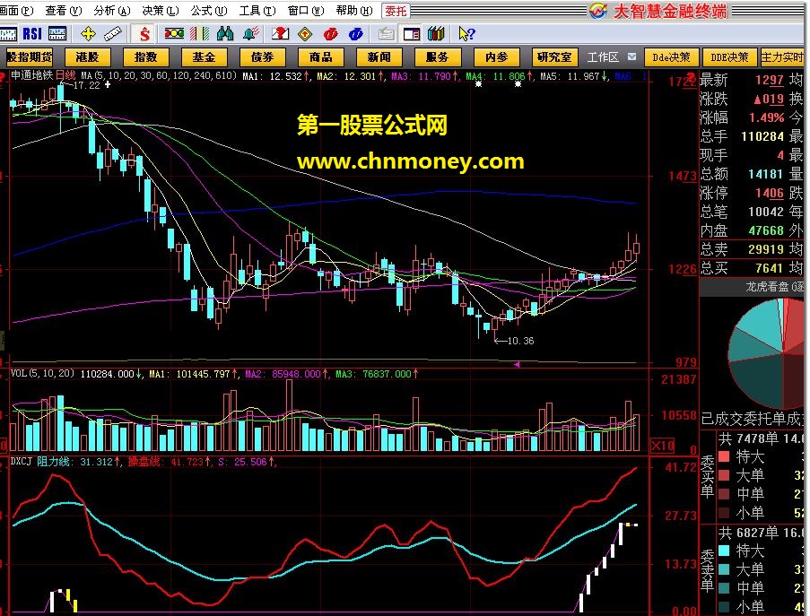
Task: Click the 总卖 value 29919
Action: (766, 249)
